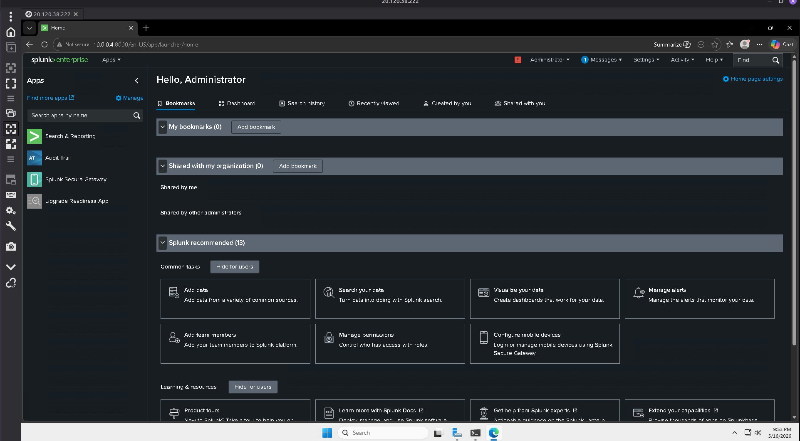Reload the browser page
Screen dimensions: 800x441
[x=45, y=44]
